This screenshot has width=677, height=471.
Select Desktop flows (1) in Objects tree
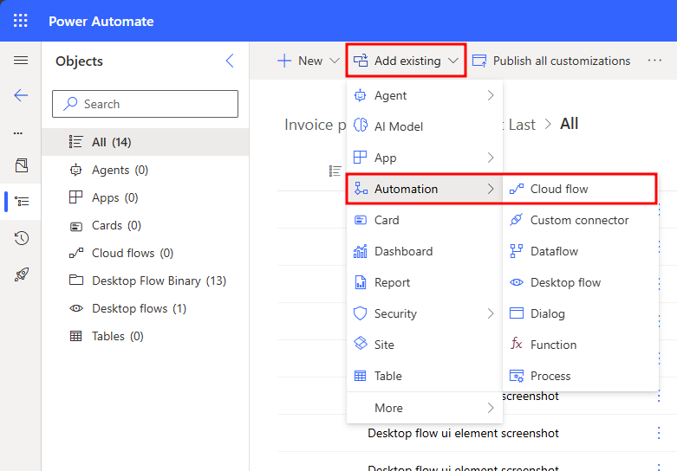point(145,308)
